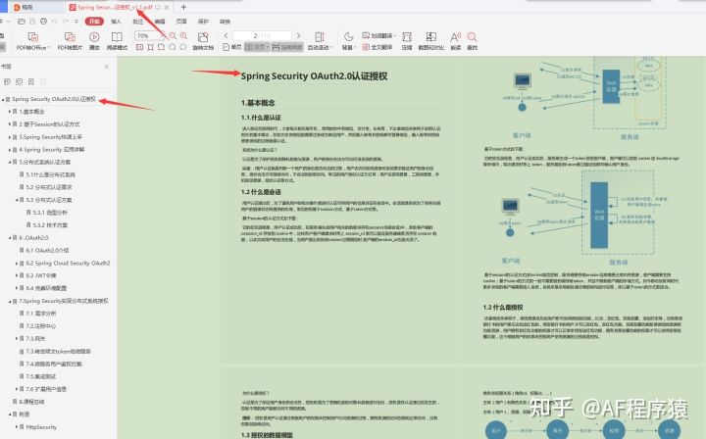Click the first bookmark panel toolbar icon
The height and width of the screenshot is (439, 706).
[x=7, y=81]
